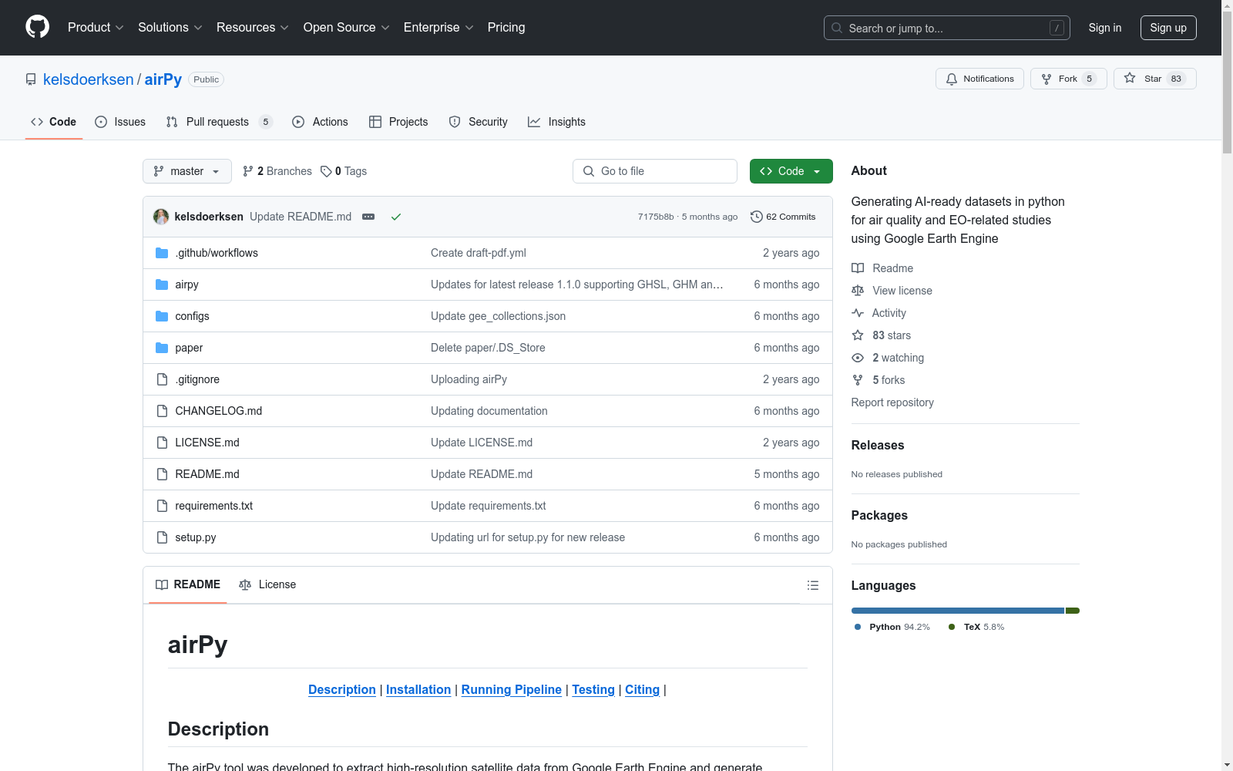Click the Running Pipeline anchor link

coord(512,689)
